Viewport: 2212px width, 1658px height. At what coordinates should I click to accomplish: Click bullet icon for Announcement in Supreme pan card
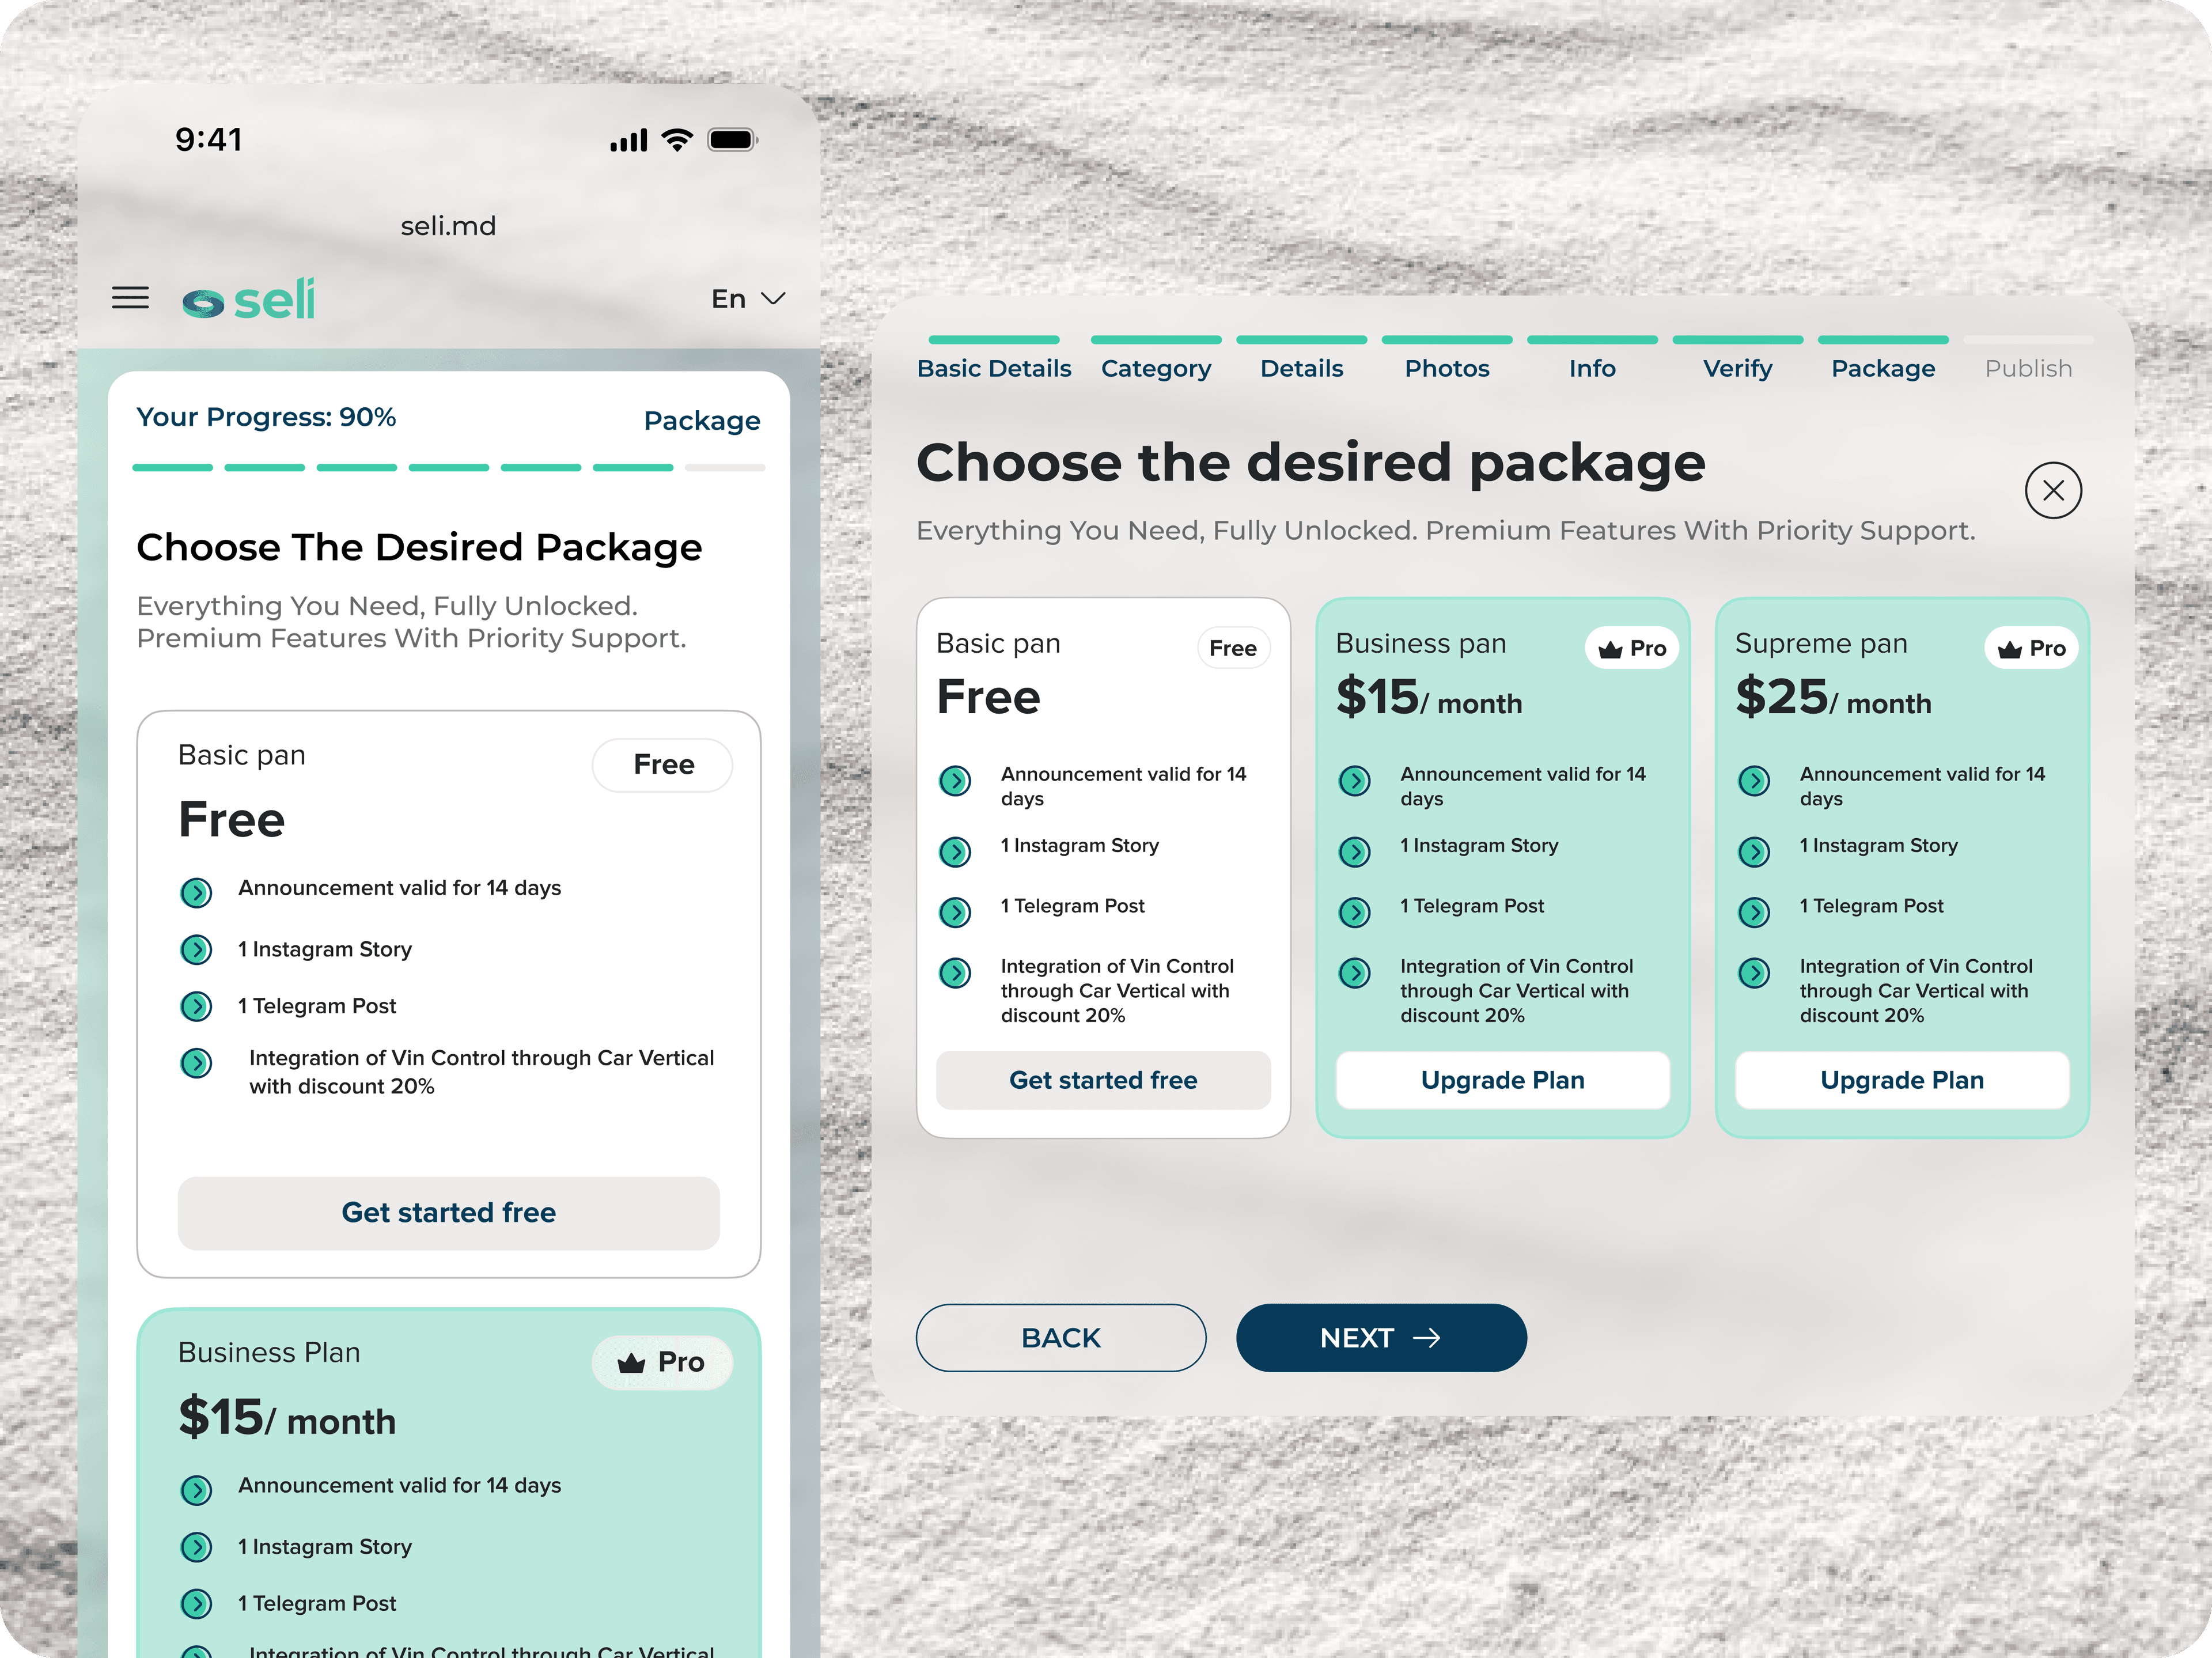tap(1754, 781)
